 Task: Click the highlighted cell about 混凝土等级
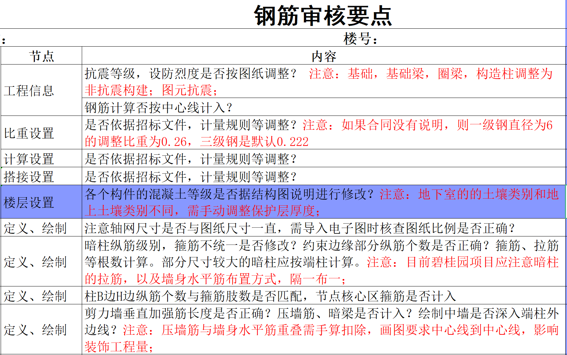coord(324,202)
